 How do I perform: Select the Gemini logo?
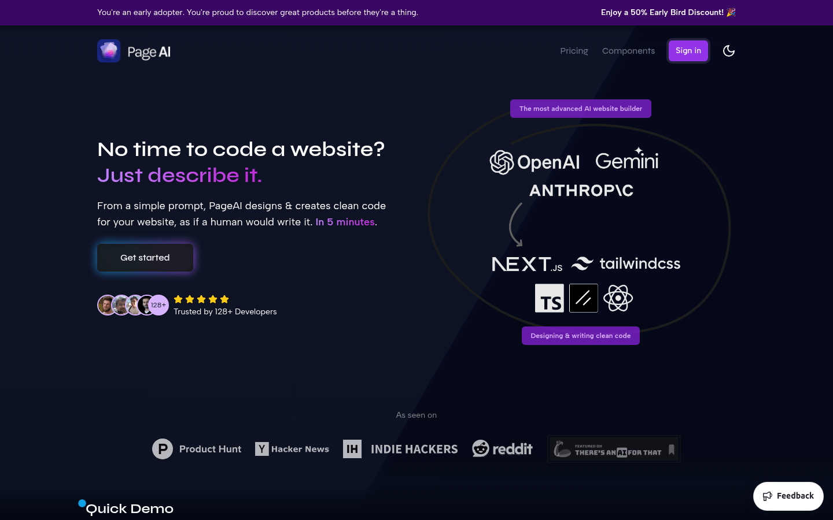627,160
